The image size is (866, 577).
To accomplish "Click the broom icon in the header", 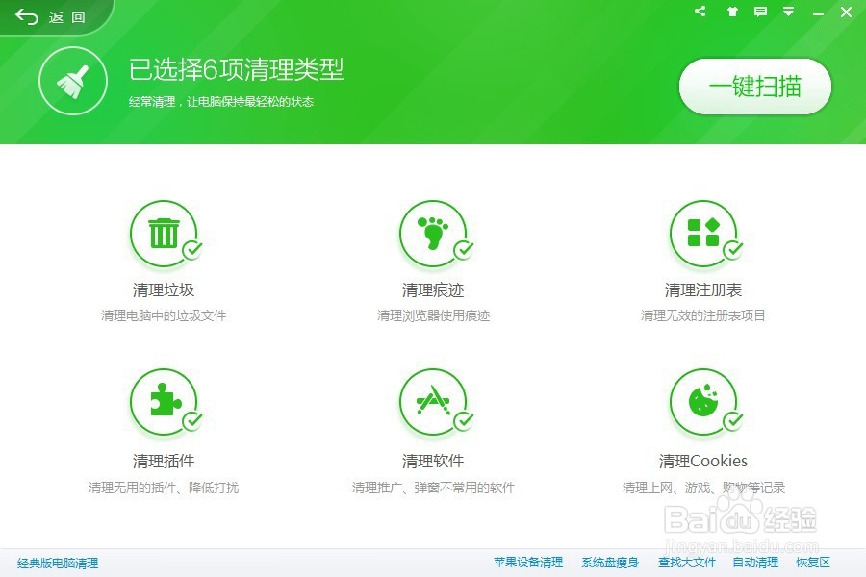I will click(x=73, y=81).
